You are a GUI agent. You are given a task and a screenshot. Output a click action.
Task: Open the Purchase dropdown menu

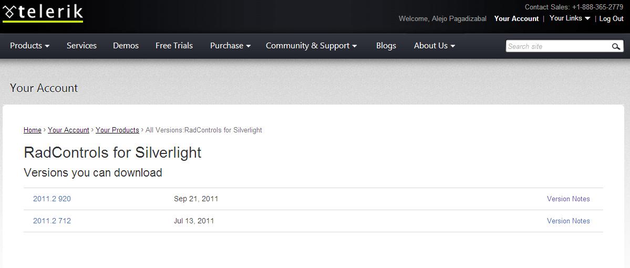click(230, 46)
